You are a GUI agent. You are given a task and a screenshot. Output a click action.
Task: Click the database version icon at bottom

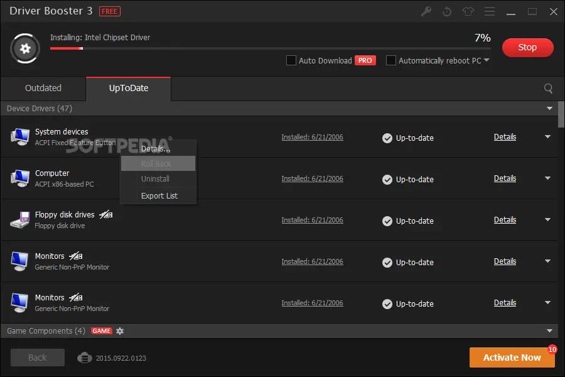coord(85,358)
